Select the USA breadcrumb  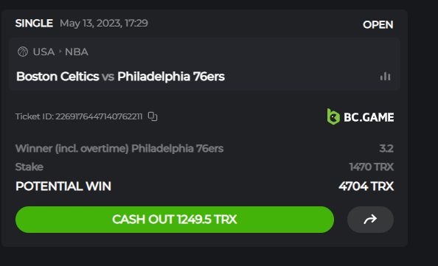tap(44, 52)
